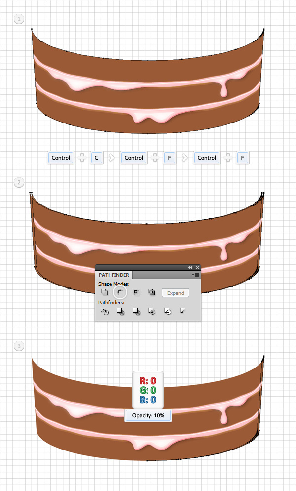This screenshot has width=296, height=491.
Task: Open the Pathfinder panel flyout menu
Action: (196, 275)
